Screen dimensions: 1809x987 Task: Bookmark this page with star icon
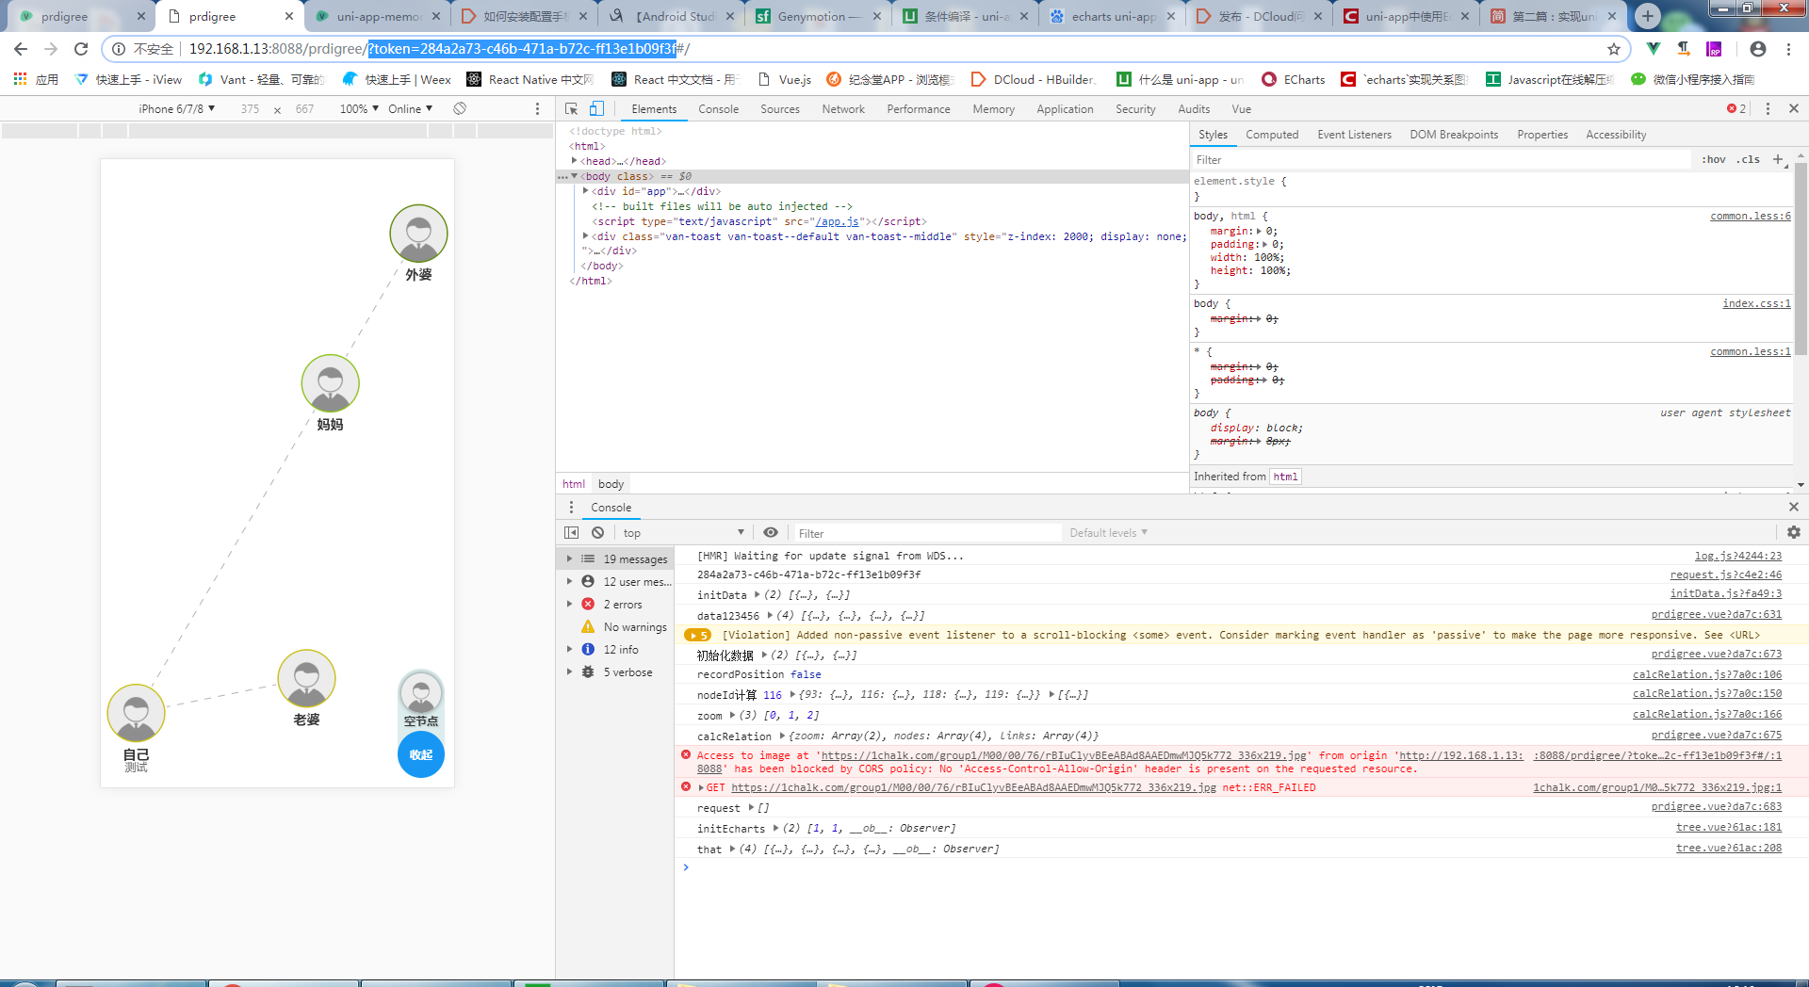click(x=1614, y=49)
